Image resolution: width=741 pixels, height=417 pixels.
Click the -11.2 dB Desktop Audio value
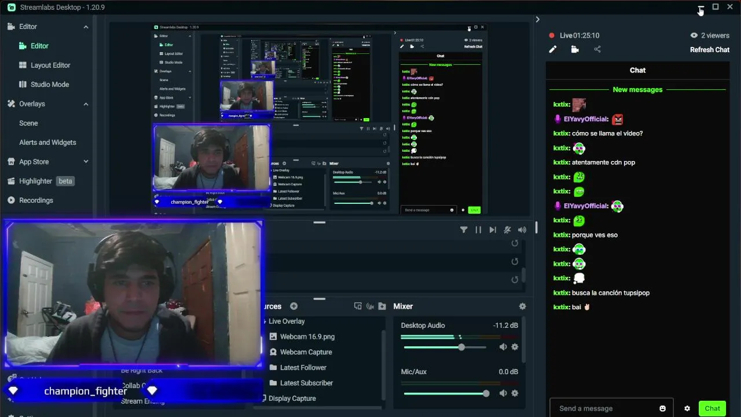pos(505,325)
